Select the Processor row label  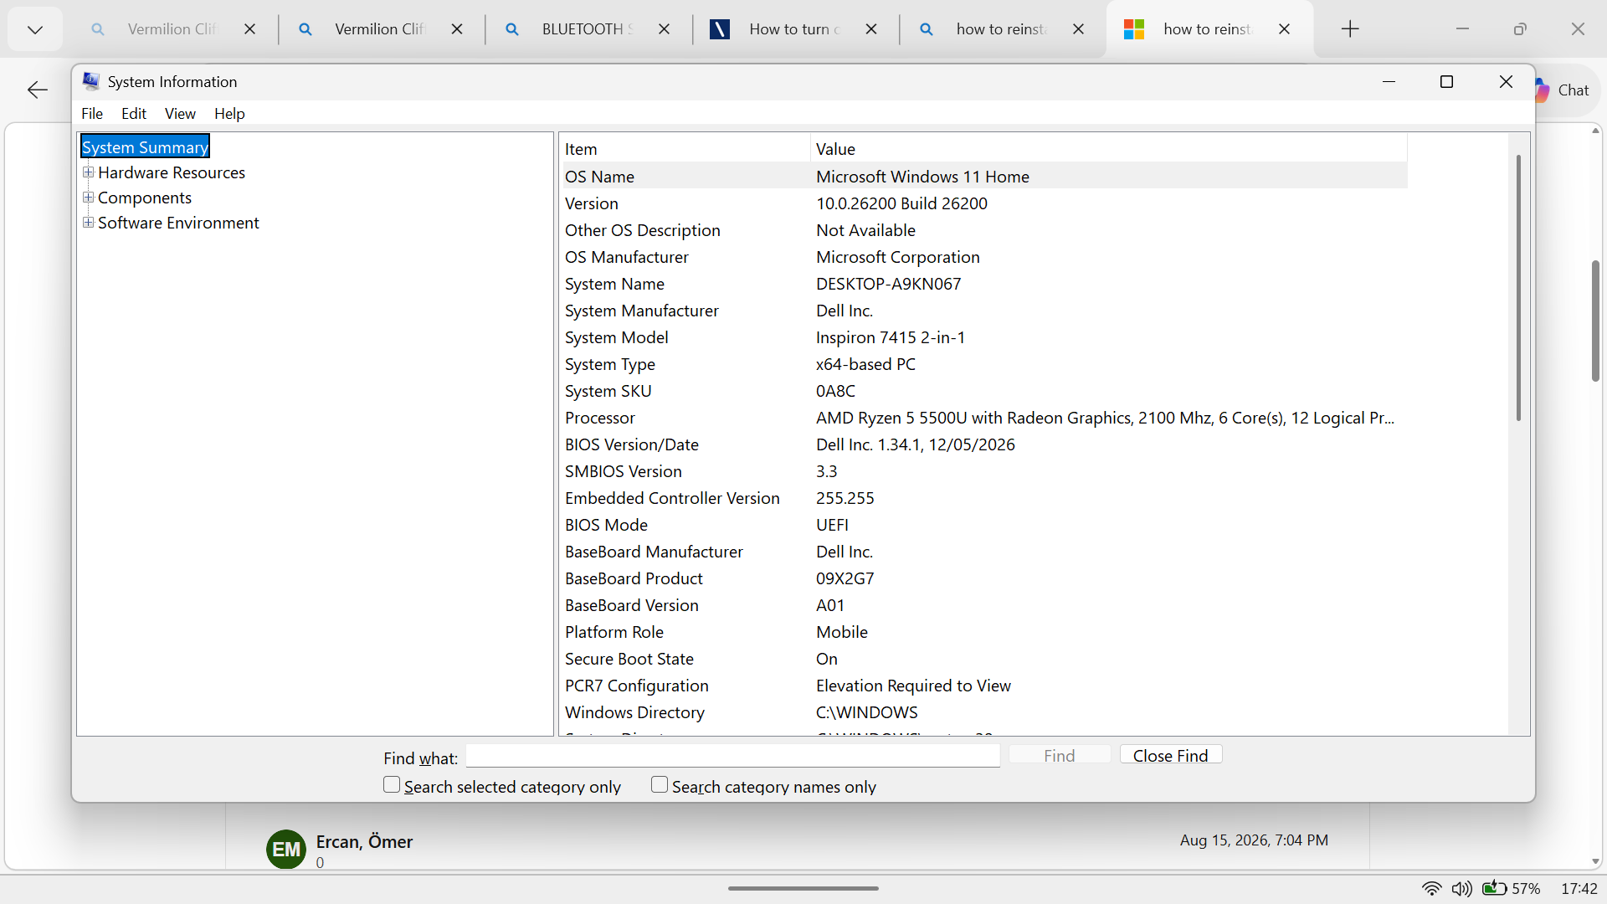(x=599, y=418)
